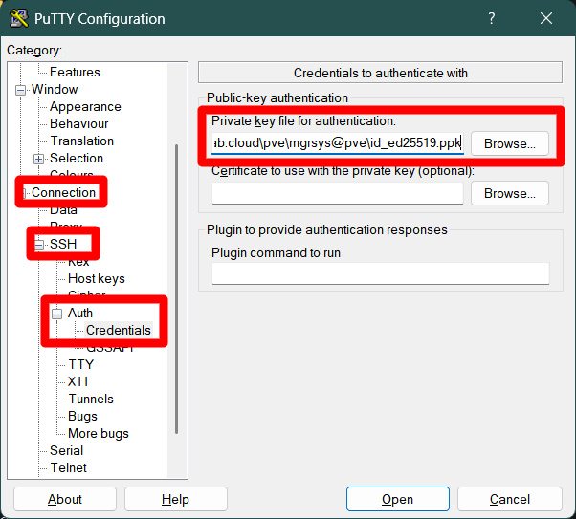Collapse the Auth tree node
Image resolution: width=576 pixels, height=519 pixels.
point(57,314)
